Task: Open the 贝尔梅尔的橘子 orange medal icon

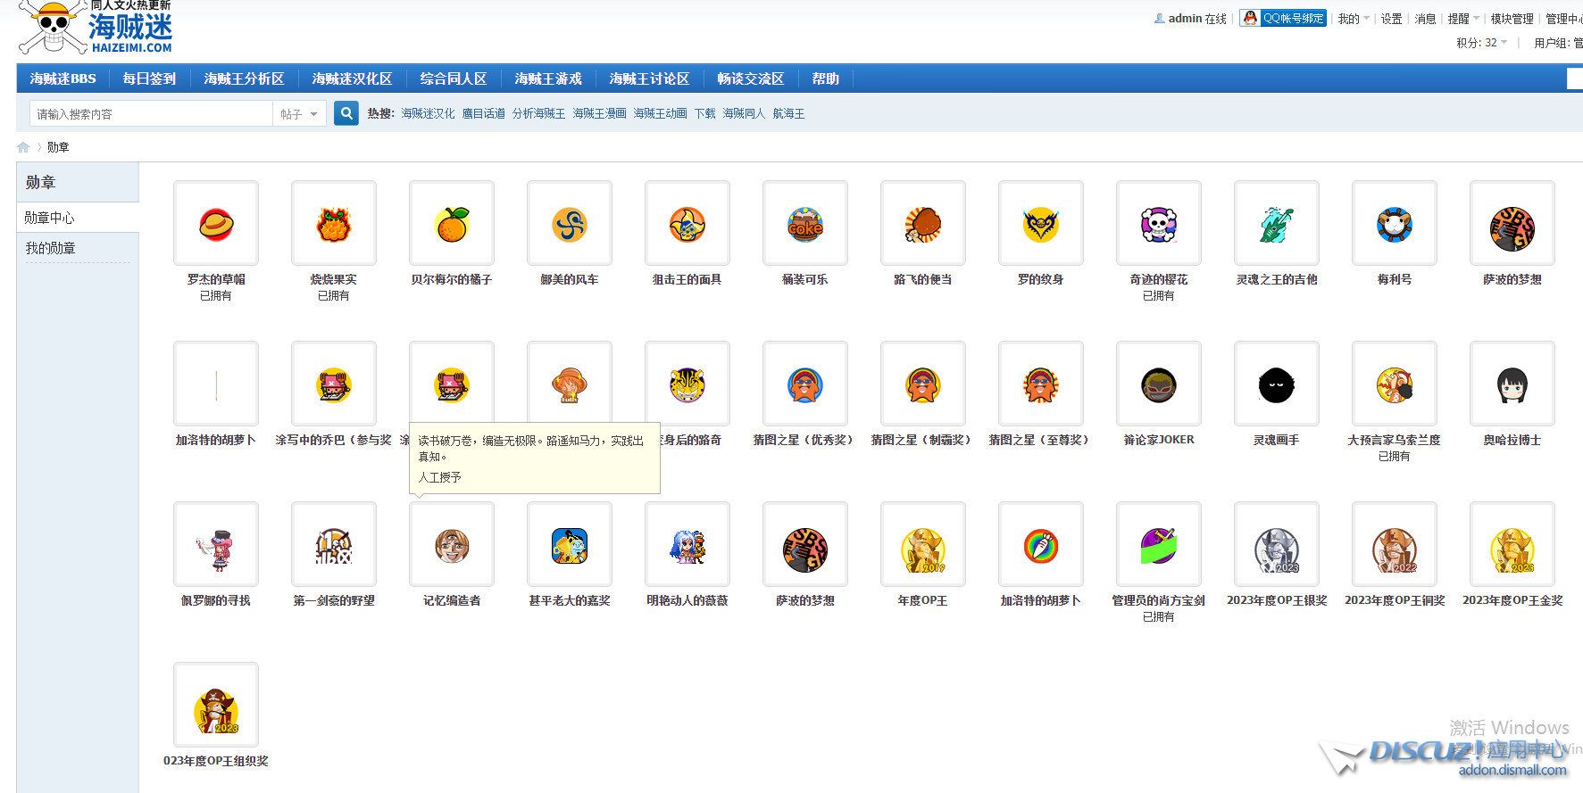Action: (x=452, y=224)
